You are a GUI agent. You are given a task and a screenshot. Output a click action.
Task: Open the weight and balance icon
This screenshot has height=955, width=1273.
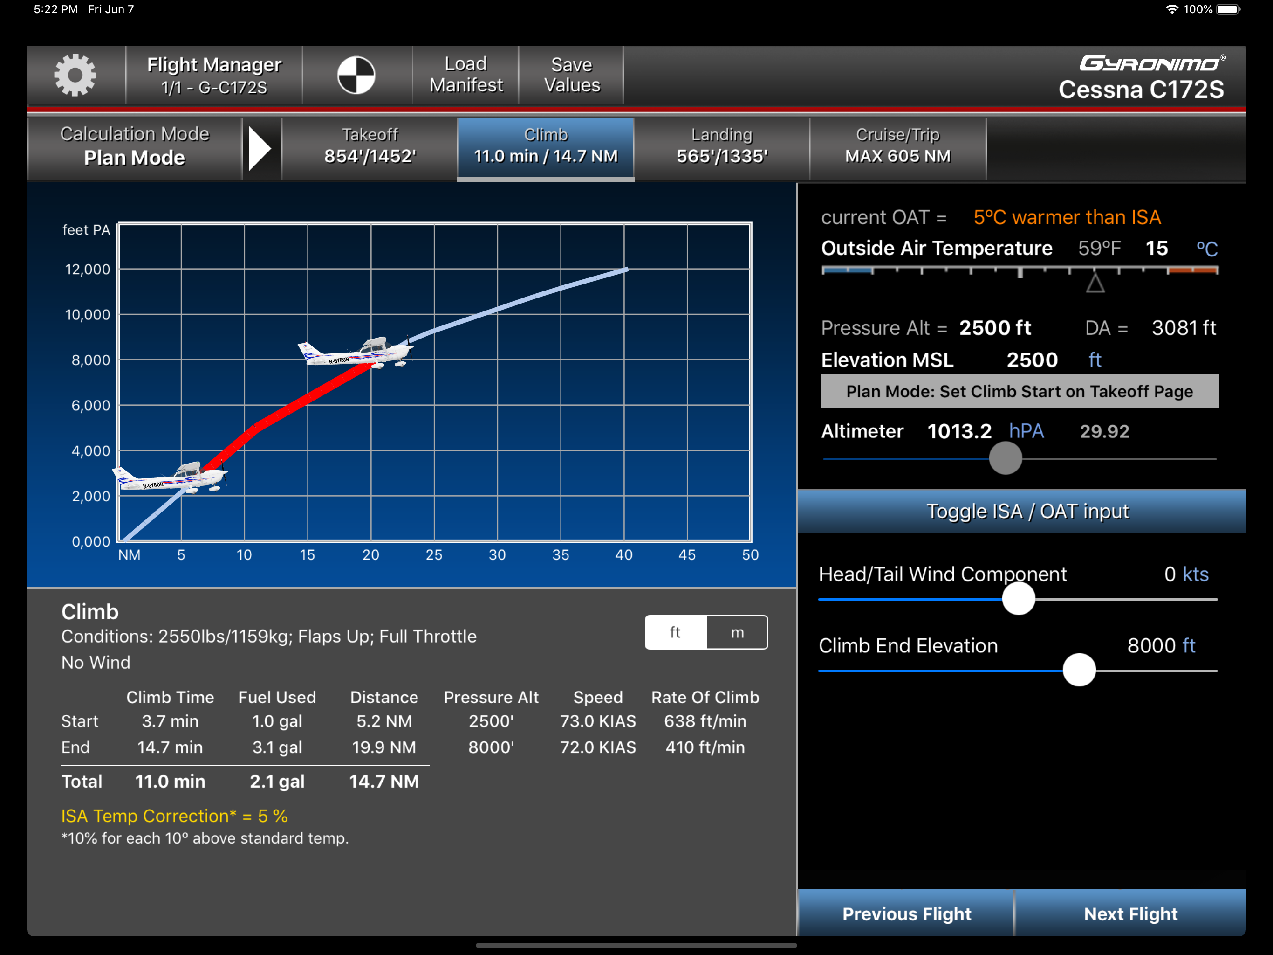pyautogui.click(x=356, y=76)
